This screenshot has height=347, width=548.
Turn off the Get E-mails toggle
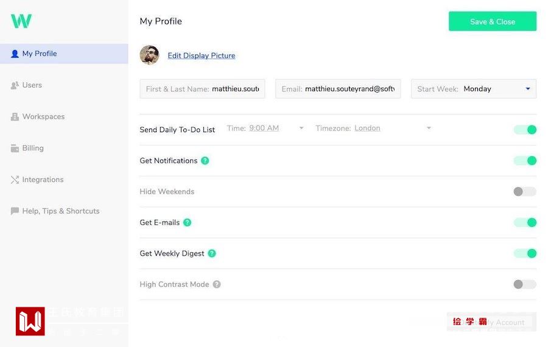[525, 223]
